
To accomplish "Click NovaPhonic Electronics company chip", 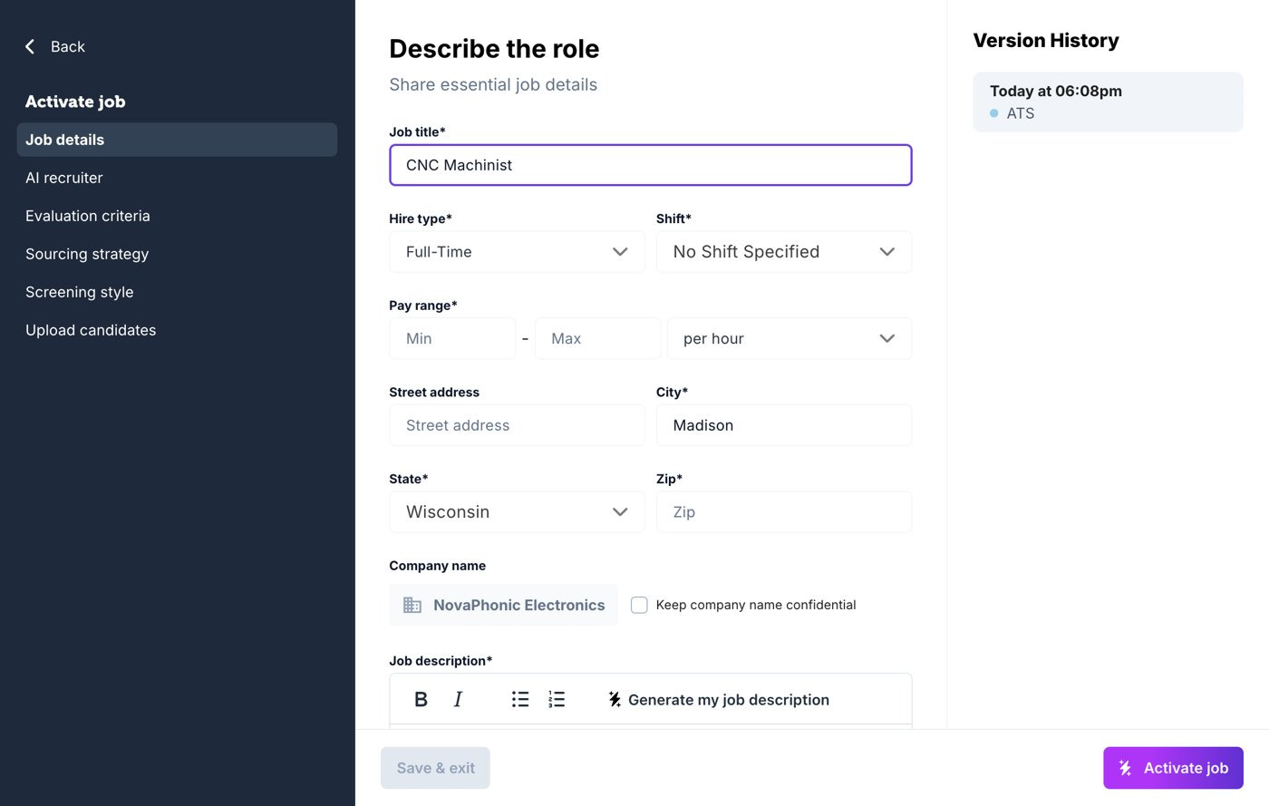I will click(503, 605).
